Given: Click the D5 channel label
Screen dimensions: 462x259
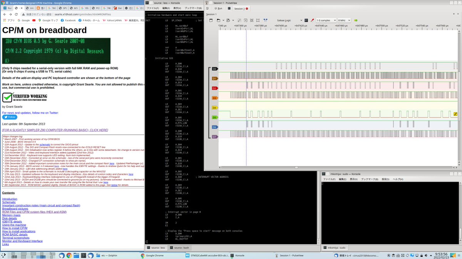Looking at the screenshot, I should (214, 117).
